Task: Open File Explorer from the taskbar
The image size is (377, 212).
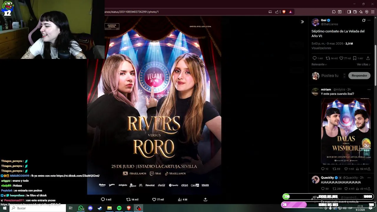Action: [110, 208]
